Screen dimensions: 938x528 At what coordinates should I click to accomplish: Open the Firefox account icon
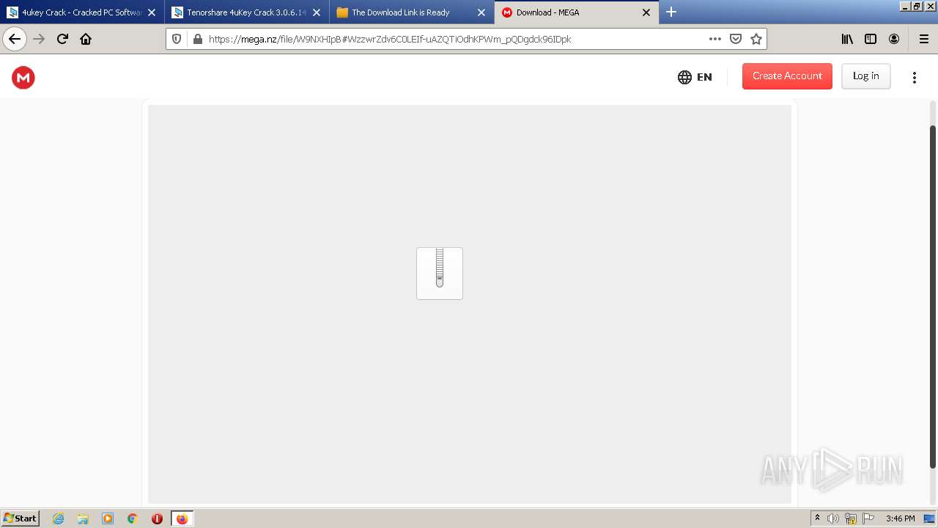[x=894, y=39]
